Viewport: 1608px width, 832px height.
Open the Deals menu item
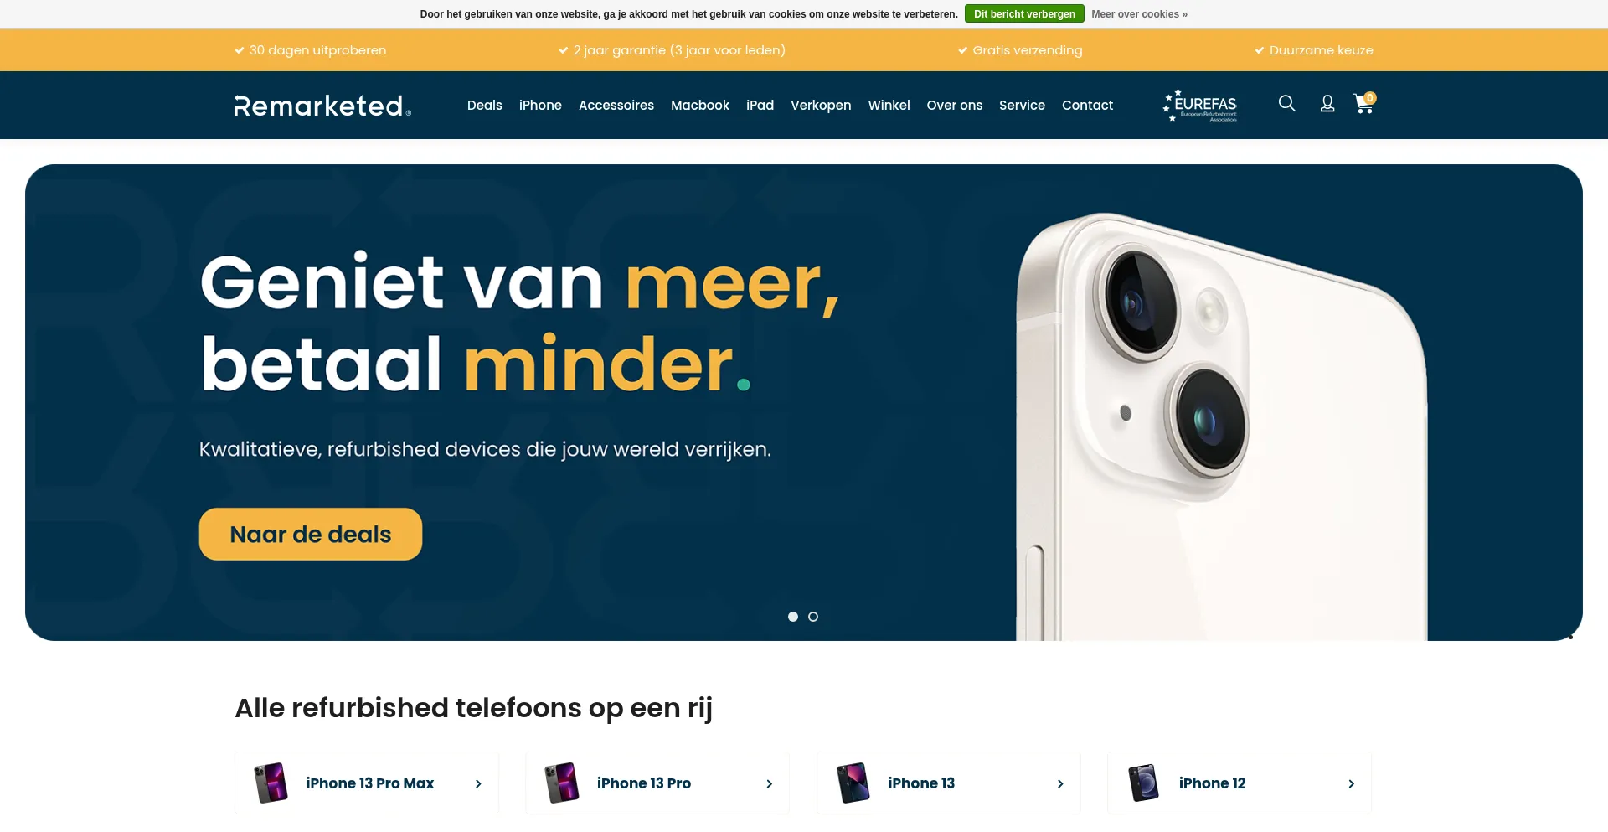485,106
